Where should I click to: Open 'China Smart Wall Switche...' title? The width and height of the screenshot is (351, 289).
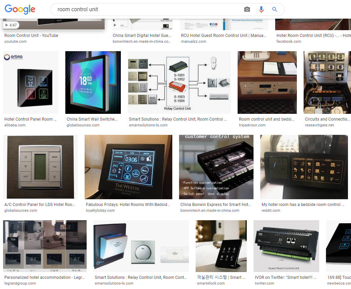[x=92, y=119]
